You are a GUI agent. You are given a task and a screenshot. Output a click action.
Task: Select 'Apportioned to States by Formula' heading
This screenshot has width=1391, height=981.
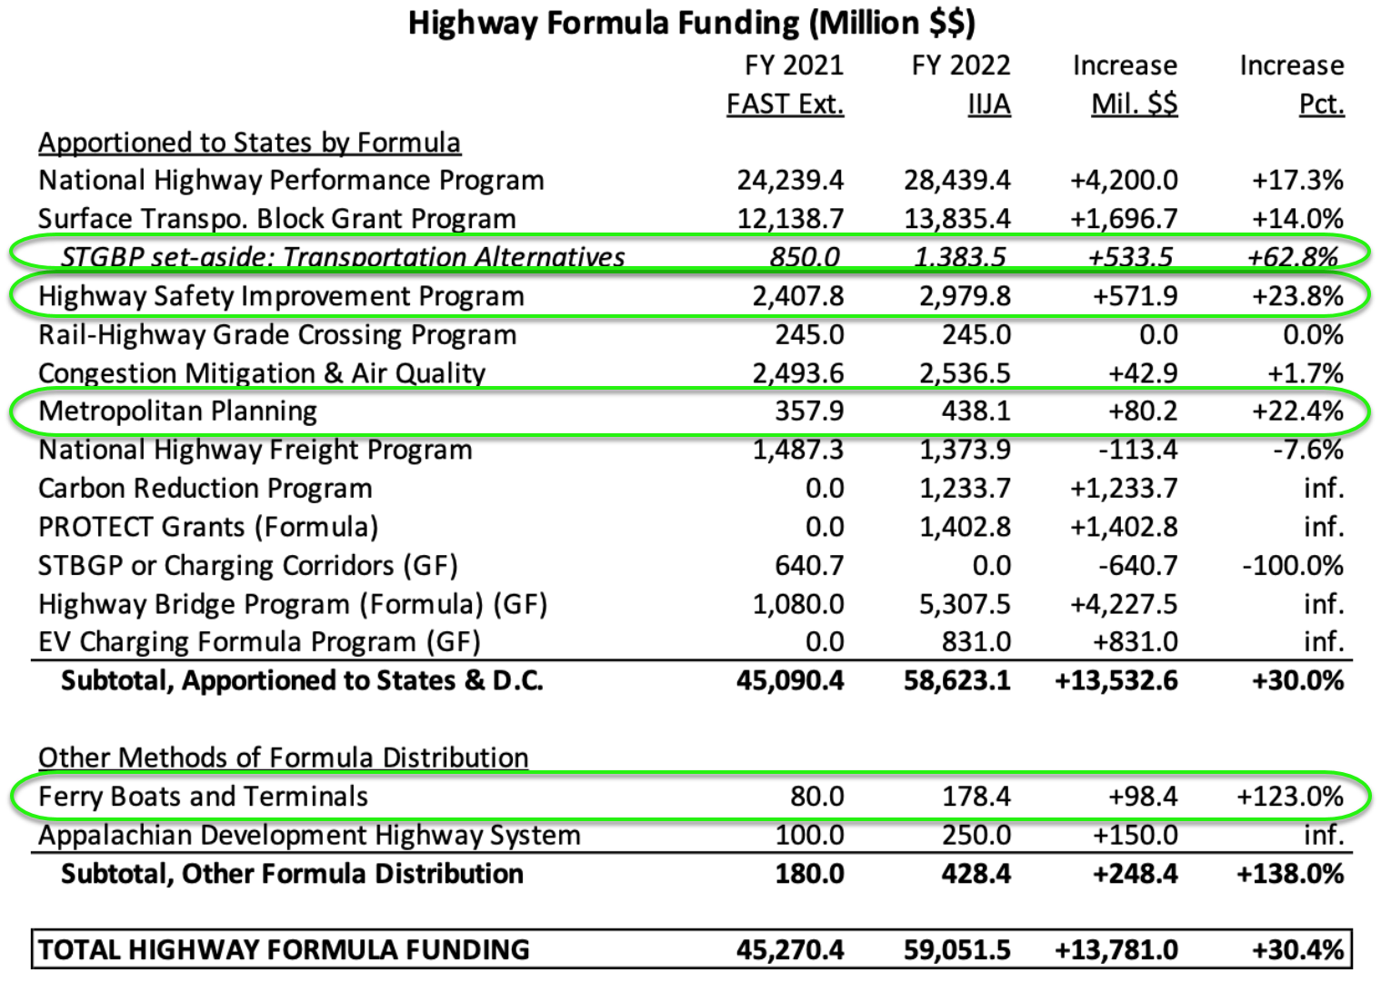pos(249,143)
